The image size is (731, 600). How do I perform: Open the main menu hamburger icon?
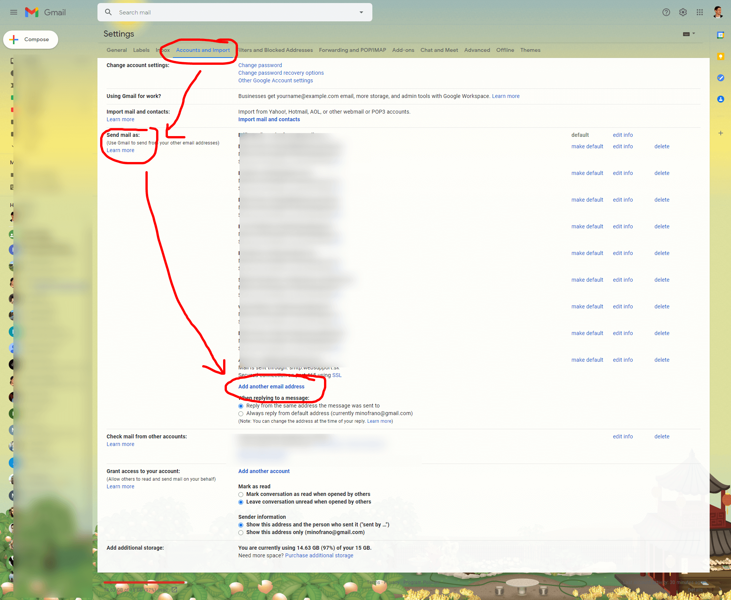tap(14, 12)
